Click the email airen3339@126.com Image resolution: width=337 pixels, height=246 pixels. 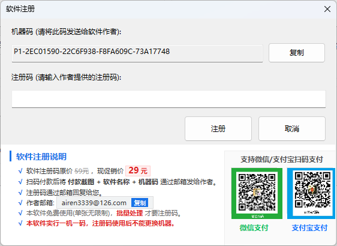94,203
